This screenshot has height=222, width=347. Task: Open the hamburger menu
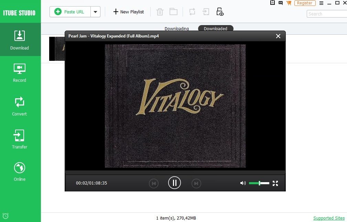(x=321, y=3)
